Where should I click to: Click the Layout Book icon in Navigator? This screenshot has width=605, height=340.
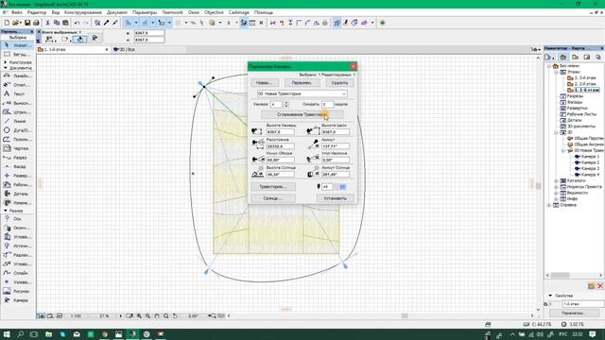(587, 57)
